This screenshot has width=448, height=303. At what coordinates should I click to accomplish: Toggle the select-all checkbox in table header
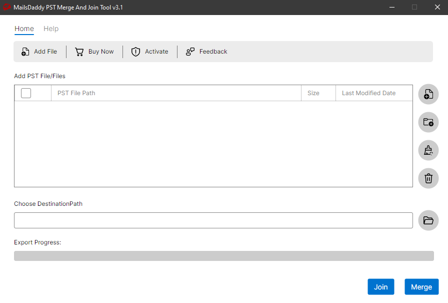click(x=26, y=93)
